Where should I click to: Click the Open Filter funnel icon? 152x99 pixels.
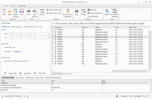(5, 73)
